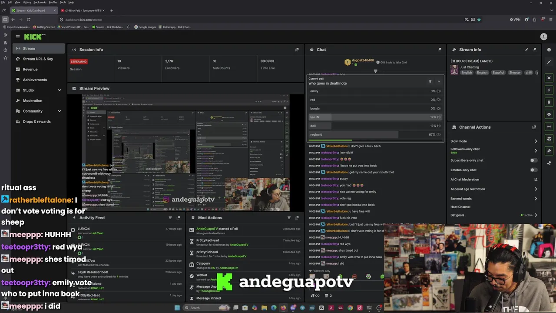This screenshot has height=313, width=556.
Task: Click the browser address bar
Action: point(261,20)
